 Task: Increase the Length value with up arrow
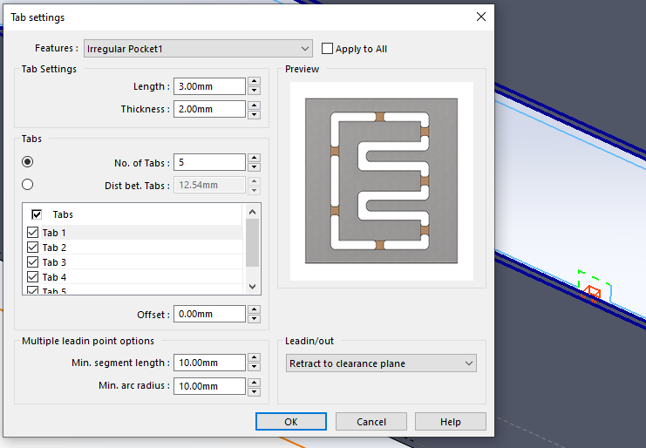click(x=254, y=82)
